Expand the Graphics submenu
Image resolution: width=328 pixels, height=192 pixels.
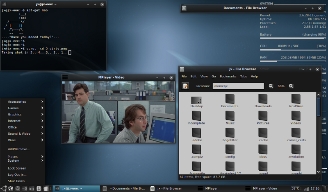pyautogui.click(x=23, y=114)
